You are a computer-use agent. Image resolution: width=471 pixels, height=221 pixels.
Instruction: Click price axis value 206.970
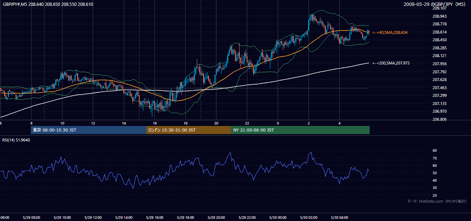point(439,111)
